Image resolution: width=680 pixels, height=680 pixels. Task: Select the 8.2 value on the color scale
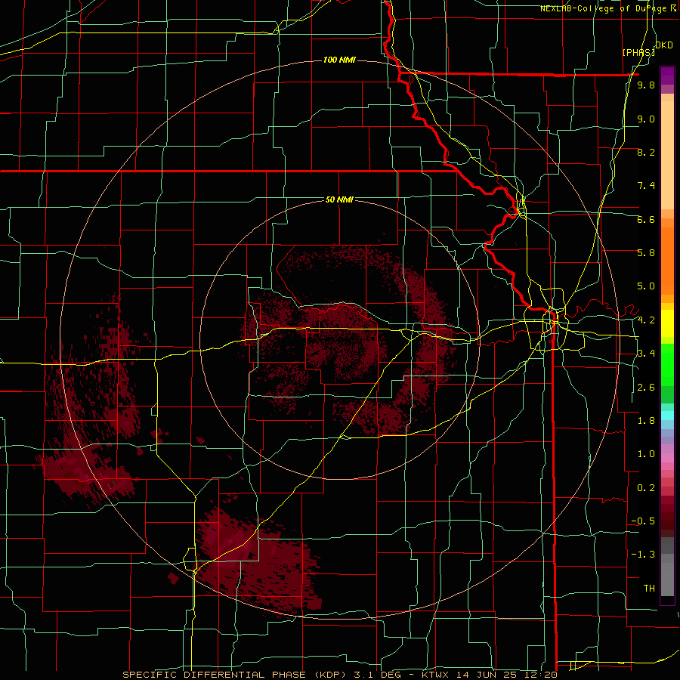tap(646, 152)
